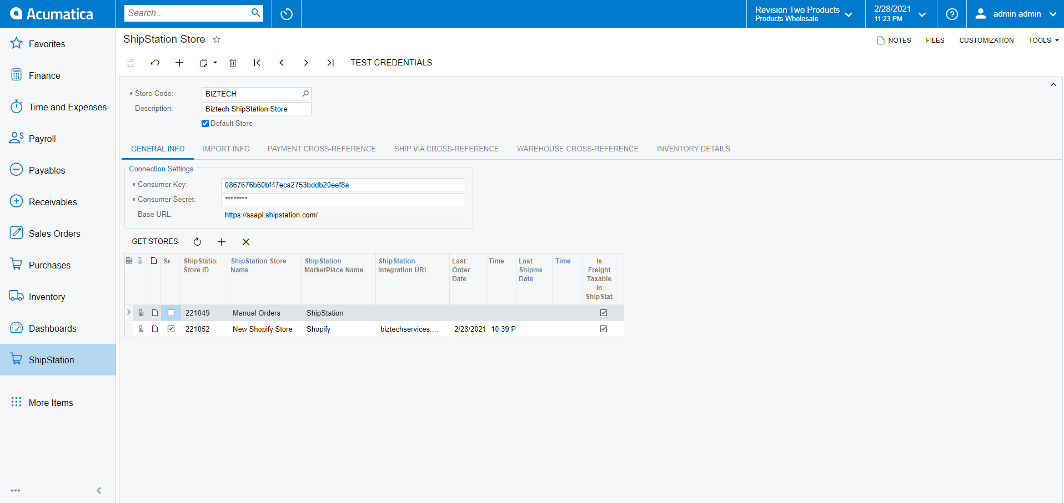Open the Purchases workspace
The height and width of the screenshot is (503, 1064).
[x=58, y=265]
